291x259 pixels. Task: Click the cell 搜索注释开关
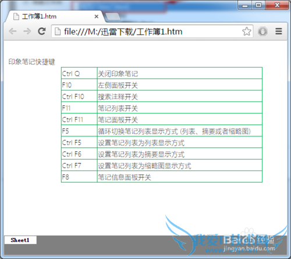pos(180,96)
